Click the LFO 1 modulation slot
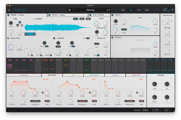181x120 pixels. click(66, 66)
